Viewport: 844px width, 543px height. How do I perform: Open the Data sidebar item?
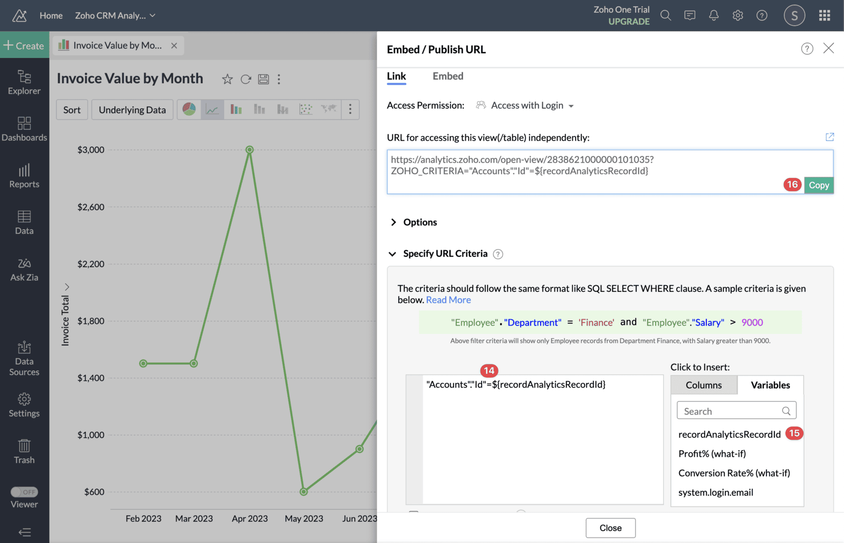pos(24,222)
